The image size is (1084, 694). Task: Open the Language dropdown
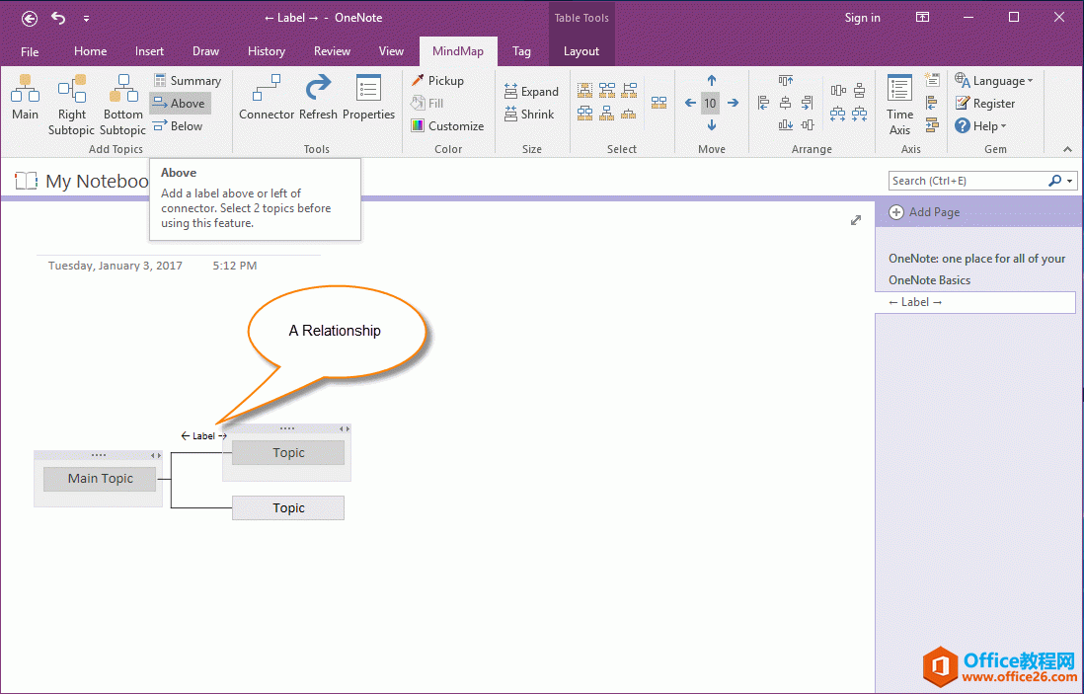(x=994, y=81)
